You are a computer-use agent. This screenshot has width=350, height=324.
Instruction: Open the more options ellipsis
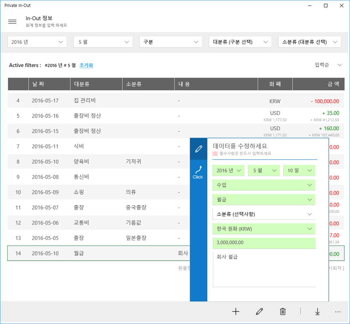pos(338,312)
